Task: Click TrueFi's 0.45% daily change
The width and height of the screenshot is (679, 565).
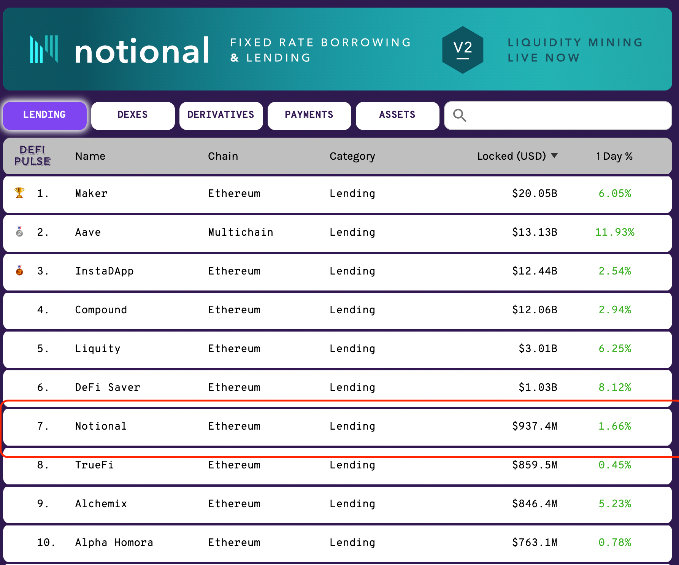Action: coord(615,465)
